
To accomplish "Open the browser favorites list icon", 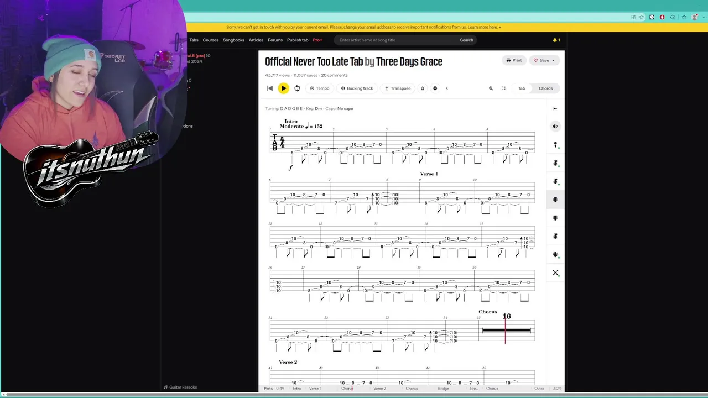I will (x=684, y=17).
